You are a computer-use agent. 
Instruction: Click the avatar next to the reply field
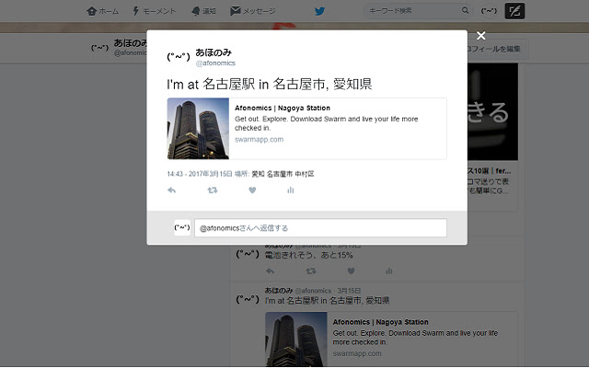(x=182, y=227)
